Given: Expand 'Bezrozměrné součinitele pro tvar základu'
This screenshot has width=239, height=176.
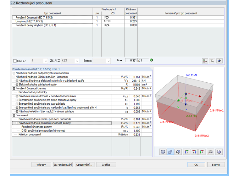Looking at the screenshot, I should (x=17, y=104).
